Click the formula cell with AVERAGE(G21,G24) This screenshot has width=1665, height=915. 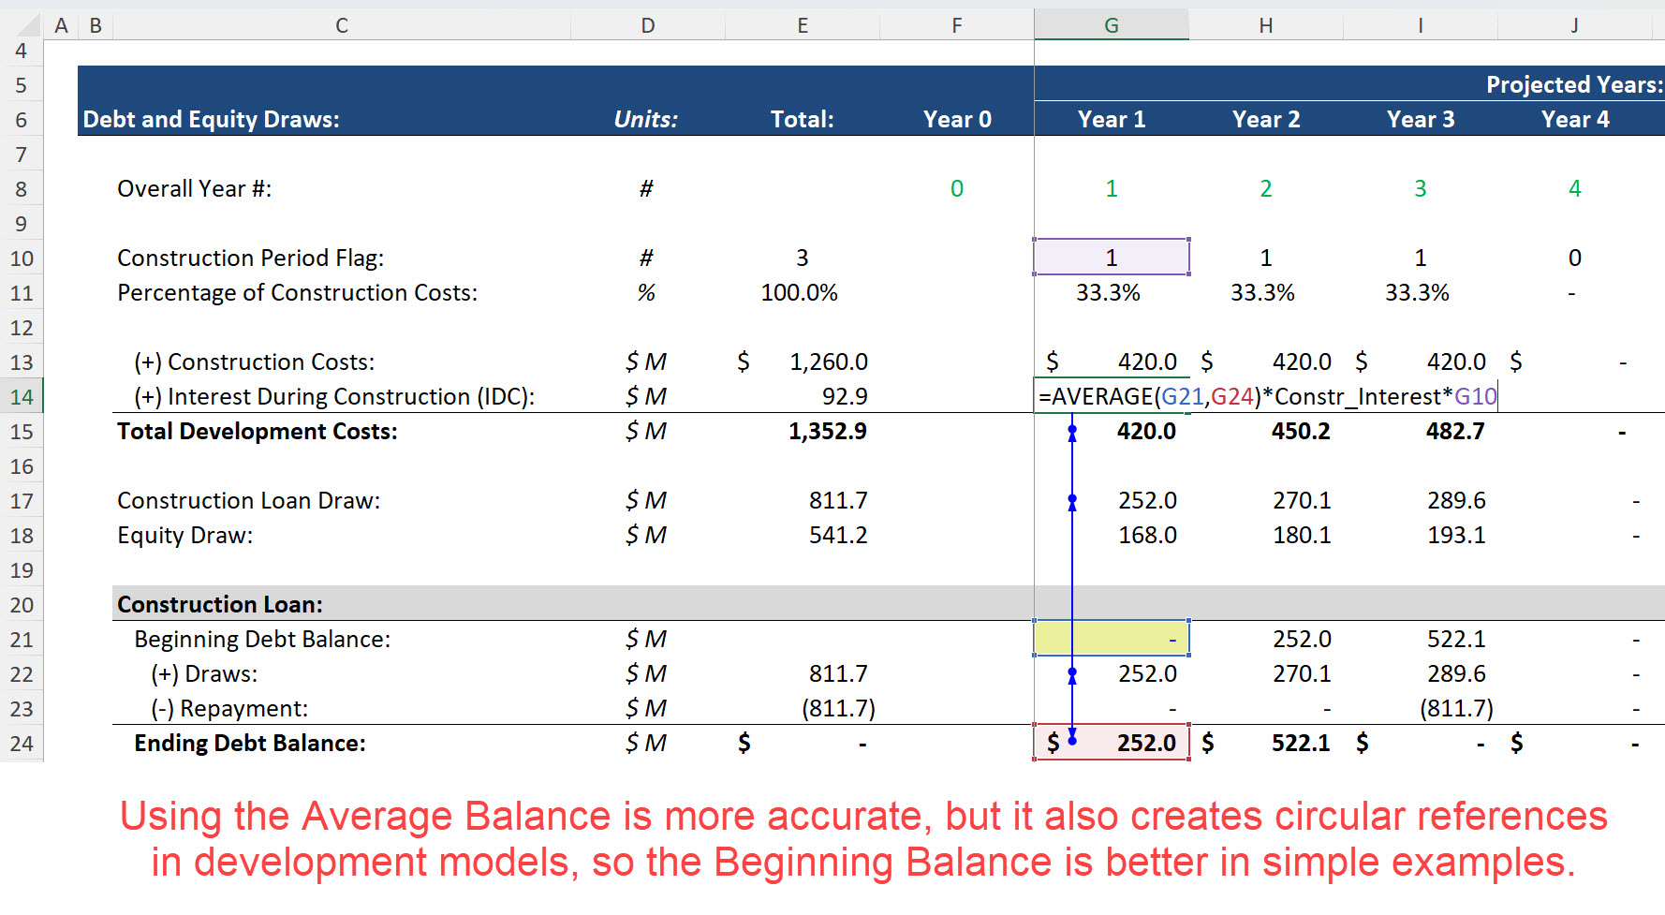[x=1267, y=397]
